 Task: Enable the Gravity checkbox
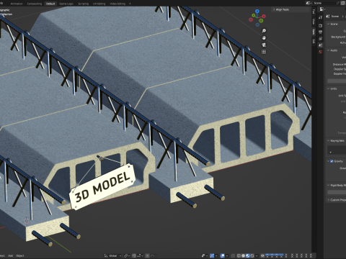click(332, 161)
